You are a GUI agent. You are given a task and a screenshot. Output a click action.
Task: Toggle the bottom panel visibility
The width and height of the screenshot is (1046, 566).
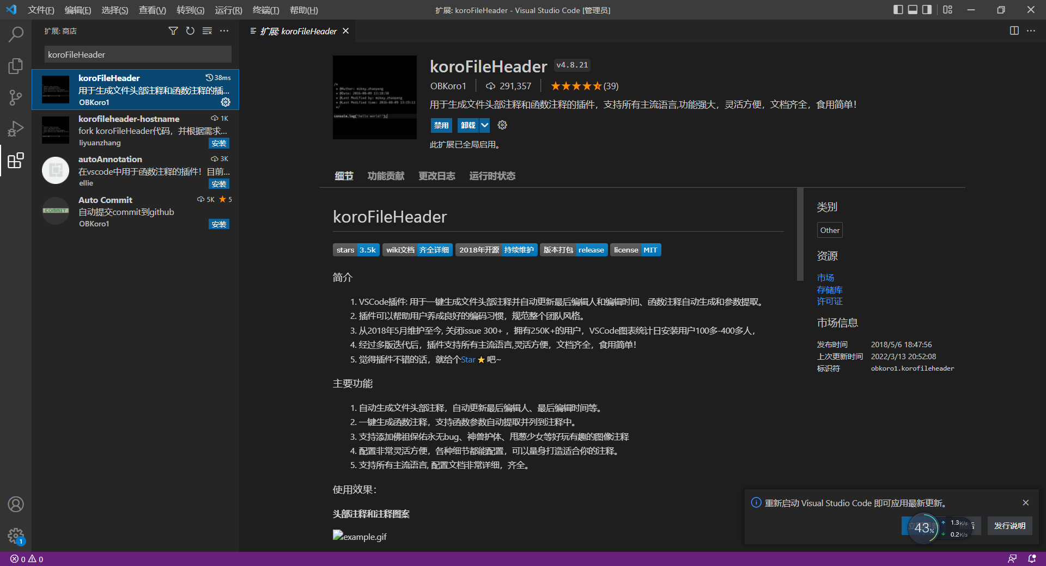(912, 10)
